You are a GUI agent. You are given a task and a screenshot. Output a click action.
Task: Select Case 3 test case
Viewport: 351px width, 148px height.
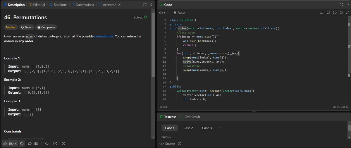tap(207, 128)
